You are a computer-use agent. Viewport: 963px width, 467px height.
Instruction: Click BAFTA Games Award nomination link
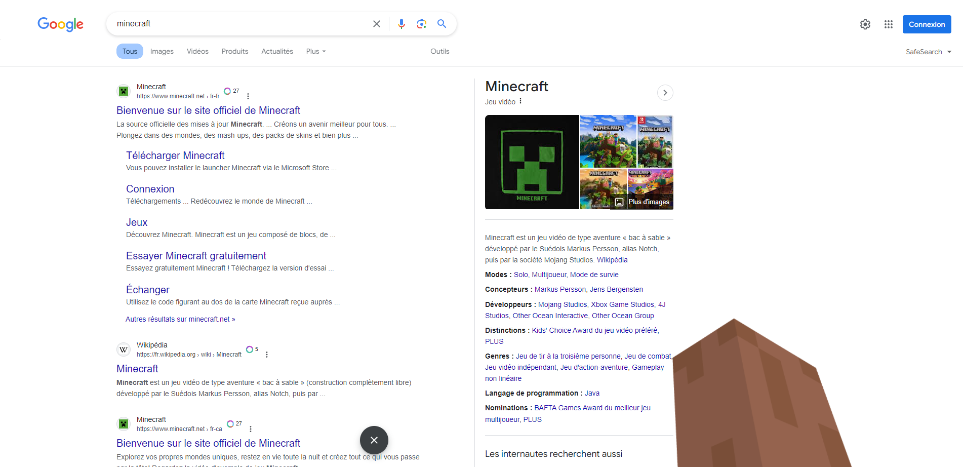tap(592, 408)
